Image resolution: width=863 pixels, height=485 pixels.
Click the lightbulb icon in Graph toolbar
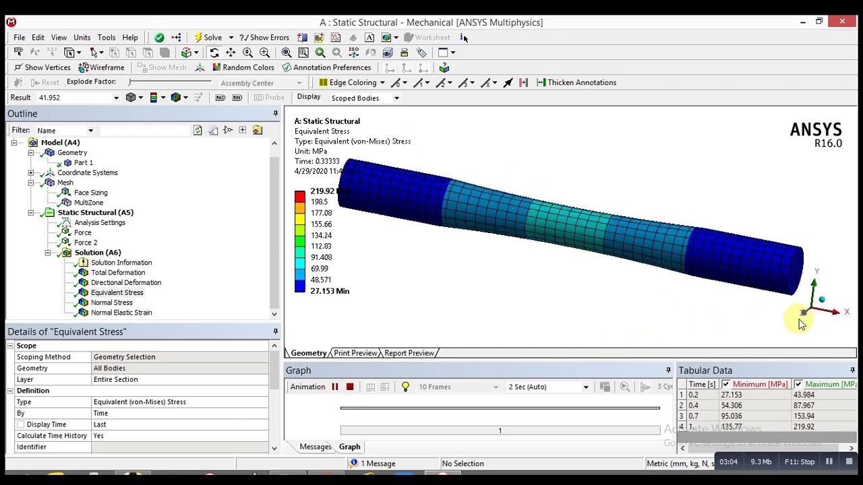click(405, 387)
